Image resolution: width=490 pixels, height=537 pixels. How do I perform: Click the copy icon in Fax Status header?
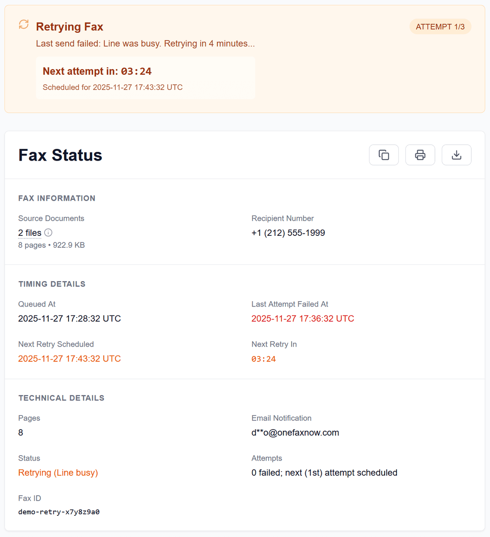click(x=383, y=155)
